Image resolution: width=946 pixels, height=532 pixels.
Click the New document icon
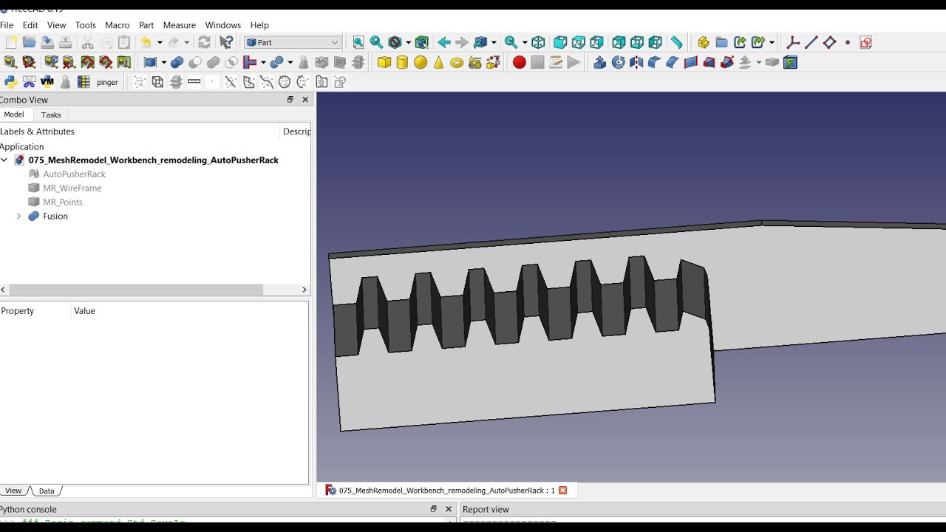pyautogui.click(x=11, y=43)
